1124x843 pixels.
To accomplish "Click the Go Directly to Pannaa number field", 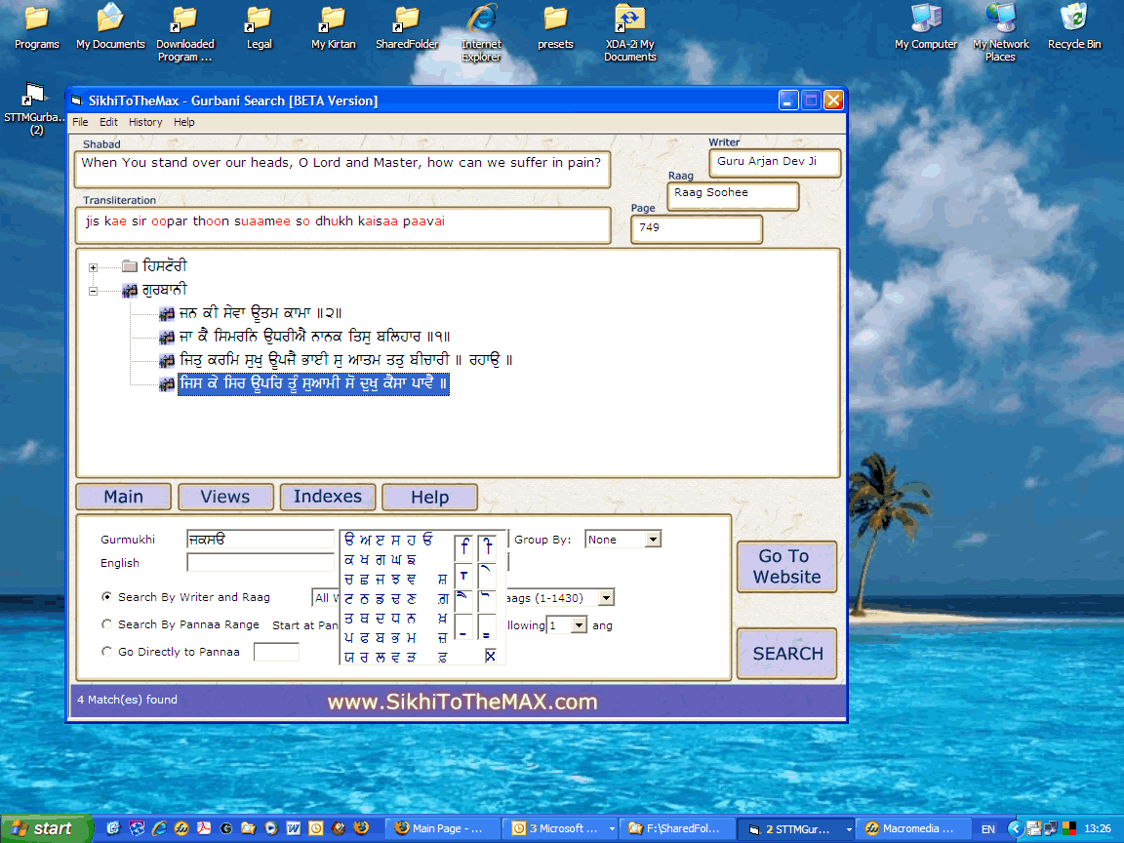I will (276, 652).
